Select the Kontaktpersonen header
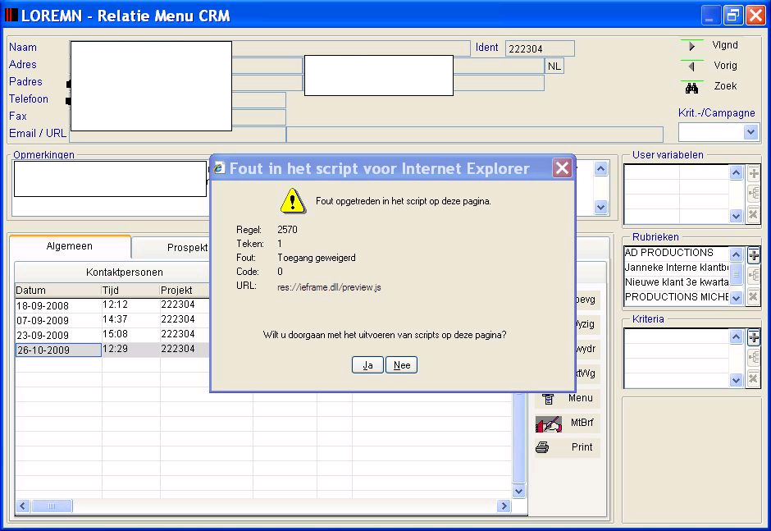This screenshot has height=531, width=771. [125, 272]
